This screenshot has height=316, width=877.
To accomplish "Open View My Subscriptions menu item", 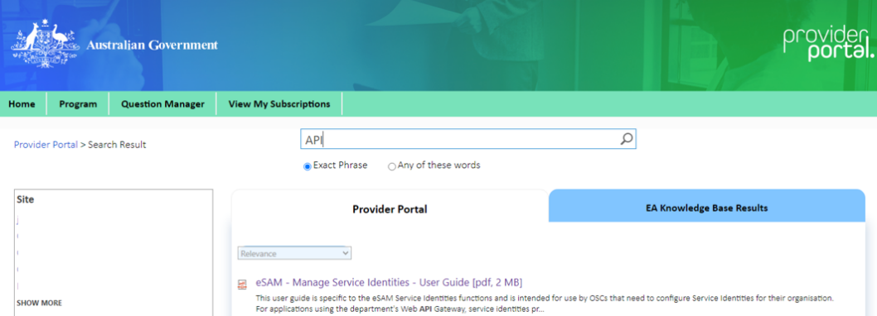I will (279, 104).
